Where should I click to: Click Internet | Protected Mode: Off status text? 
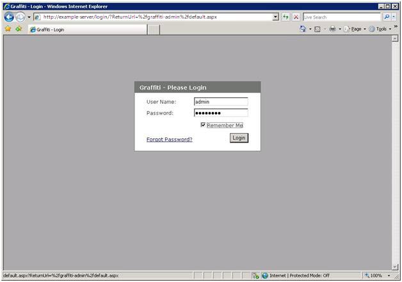click(300, 276)
